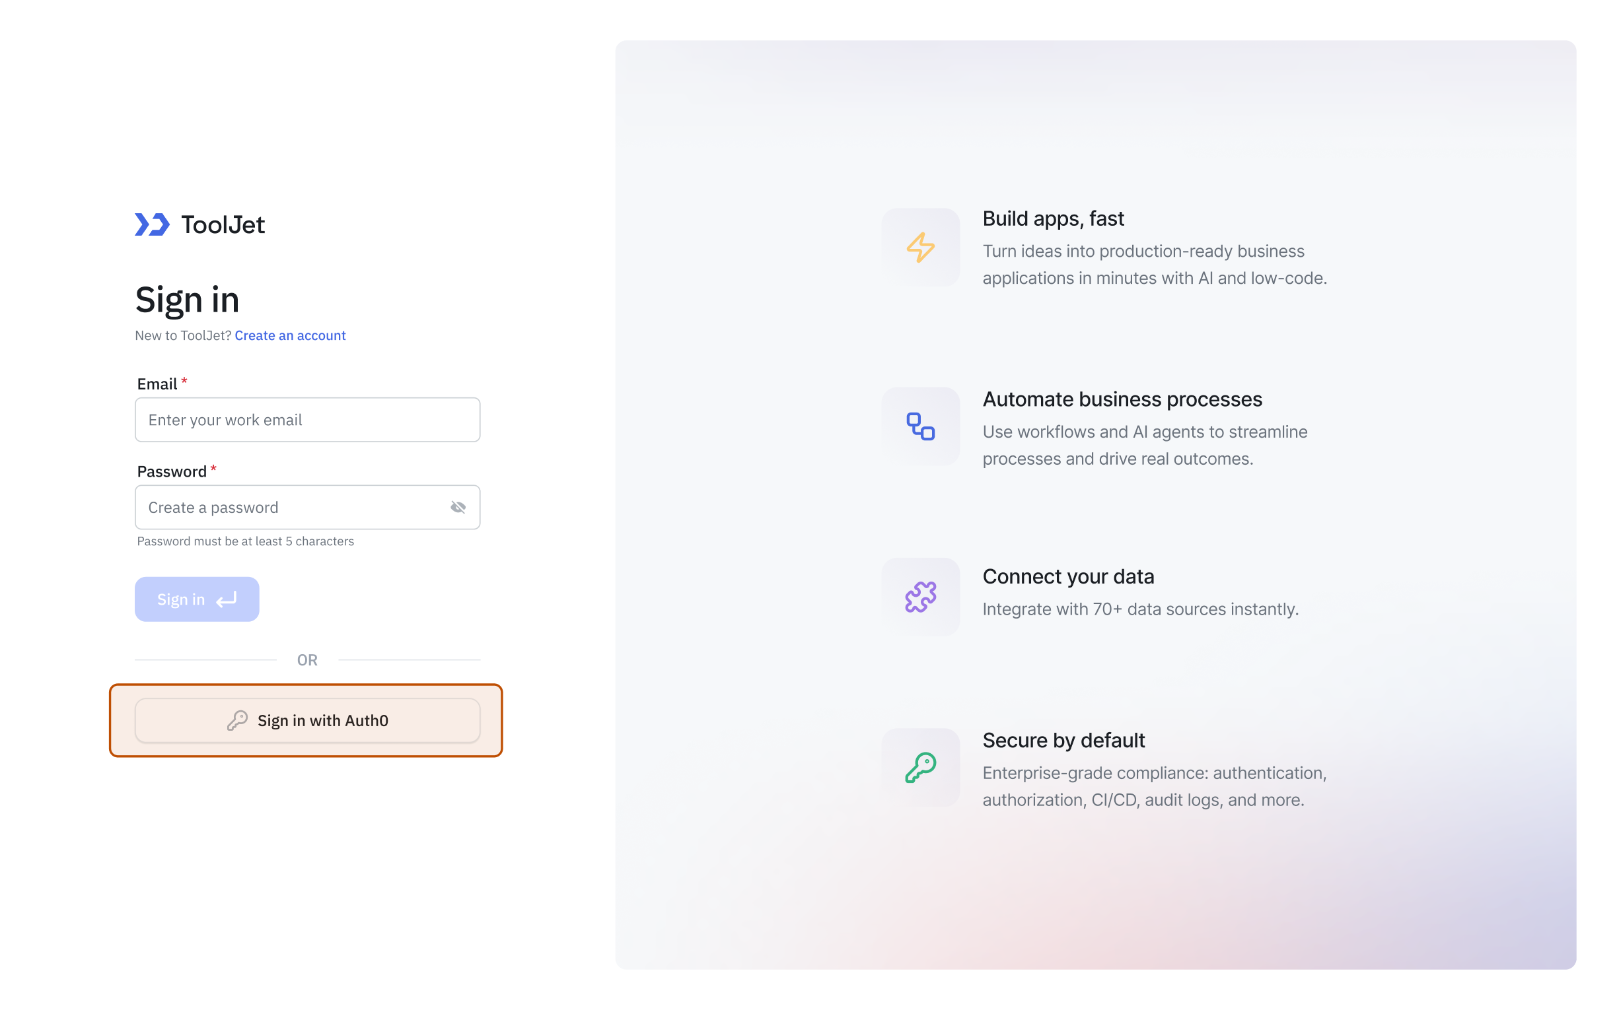Click the purple puzzle piece icon
Image resolution: width=1617 pixels, height=1010 pixels.
(x=921, y=597)
